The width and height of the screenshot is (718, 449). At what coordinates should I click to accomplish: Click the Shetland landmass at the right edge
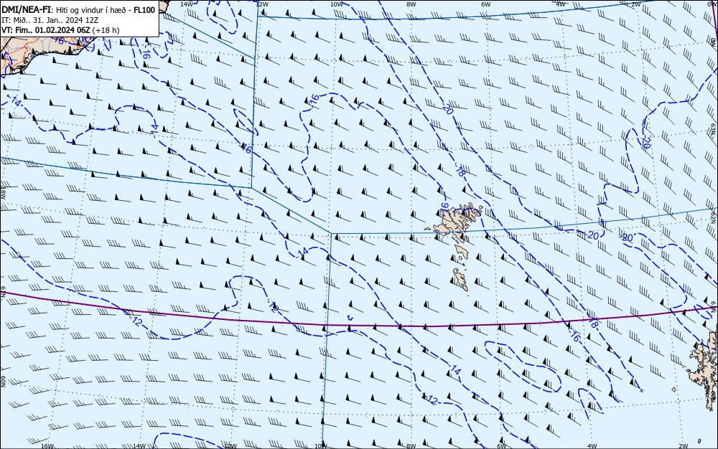tap(705, 366)
